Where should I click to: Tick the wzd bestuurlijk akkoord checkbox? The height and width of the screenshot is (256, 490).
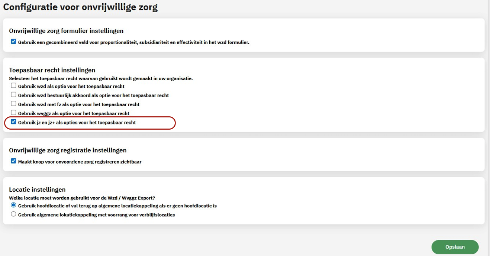coord(13,94)
